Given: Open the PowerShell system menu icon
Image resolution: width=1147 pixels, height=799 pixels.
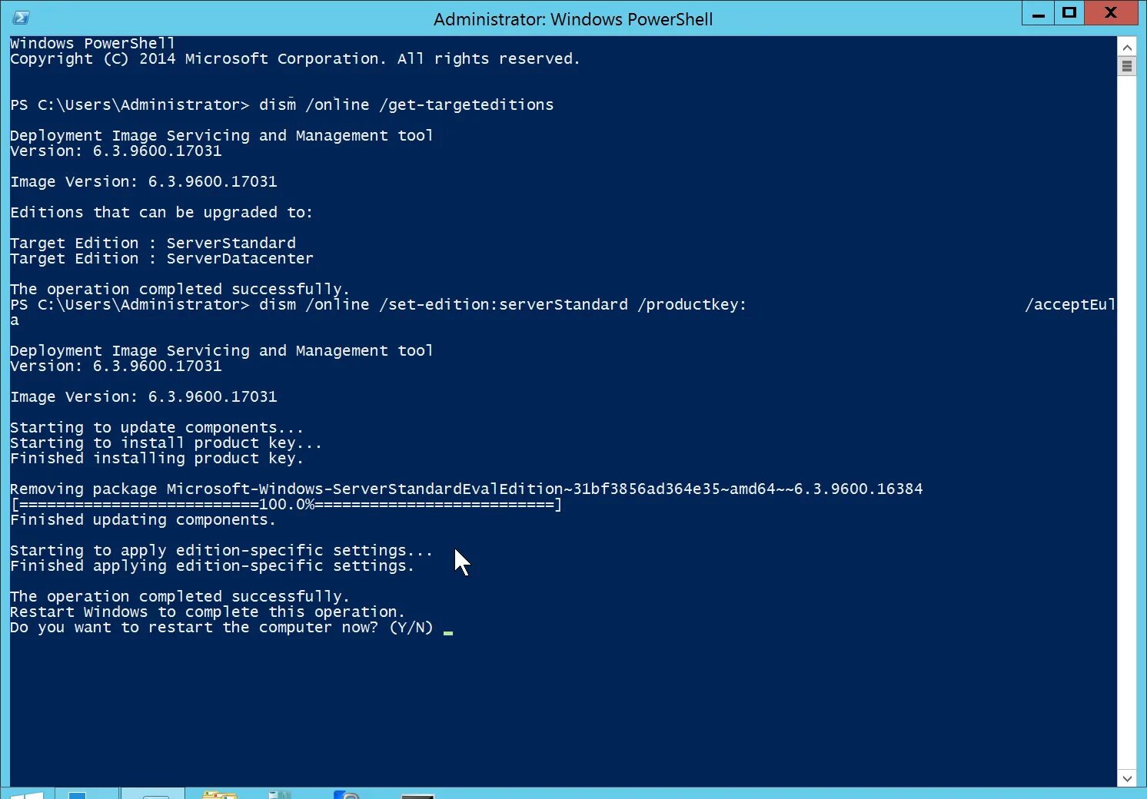Looking at the screenshot, I should click(x=21, y=18).
